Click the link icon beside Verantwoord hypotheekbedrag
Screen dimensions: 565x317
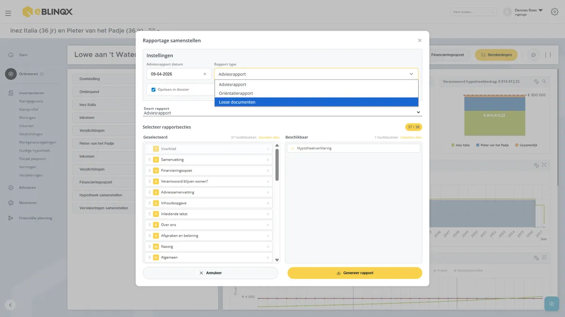(537, 81)
